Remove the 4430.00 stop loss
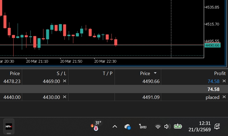 [x=64, y=97]
